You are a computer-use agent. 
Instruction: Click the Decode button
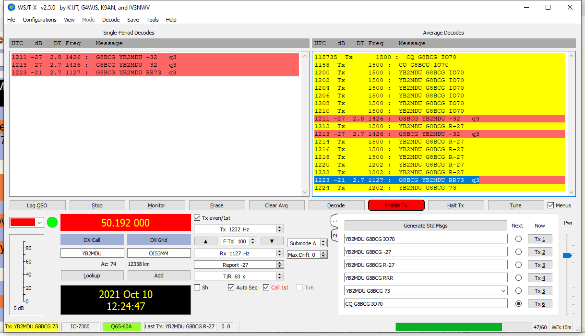click(x=336, y=205)
